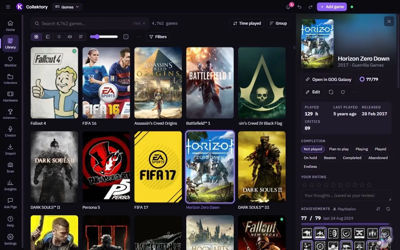Pick a random game with the dice icon
Screen dimensions: 400x250
(126, 37)
